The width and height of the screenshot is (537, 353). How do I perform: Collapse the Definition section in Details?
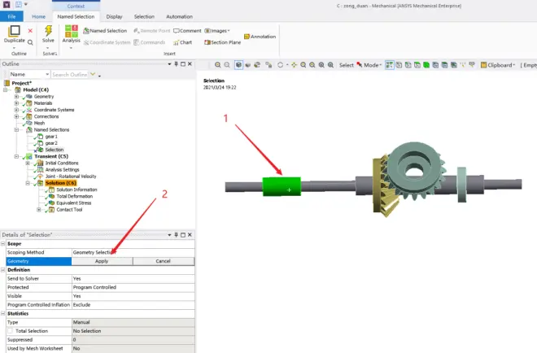(x=3, y=270)
